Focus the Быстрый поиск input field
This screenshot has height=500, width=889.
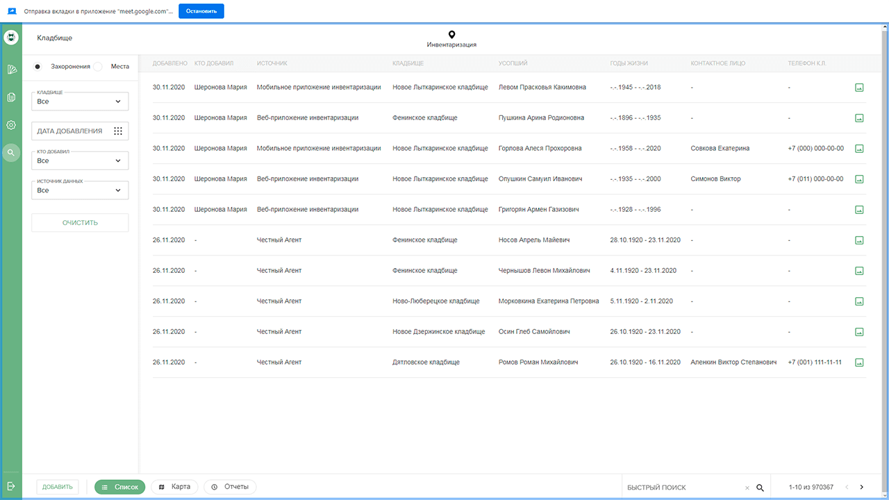click(683, 487)
